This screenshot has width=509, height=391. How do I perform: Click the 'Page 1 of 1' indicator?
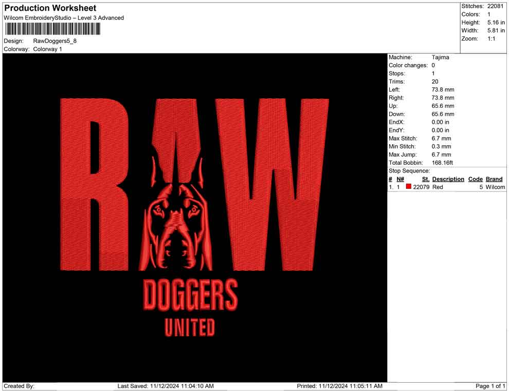(x=490, y=386)
